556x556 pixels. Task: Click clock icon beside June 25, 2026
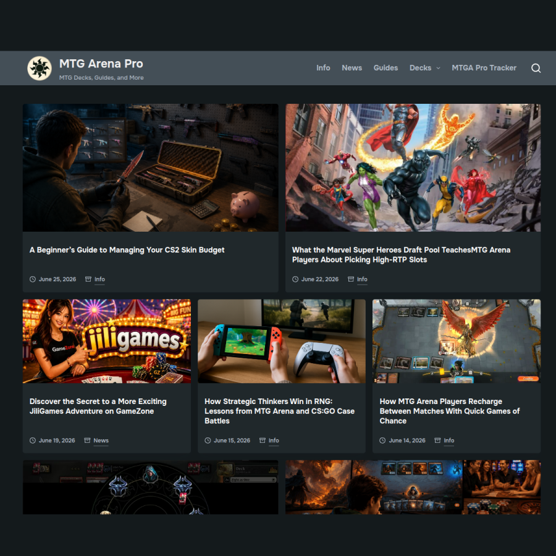coord(33,279)
